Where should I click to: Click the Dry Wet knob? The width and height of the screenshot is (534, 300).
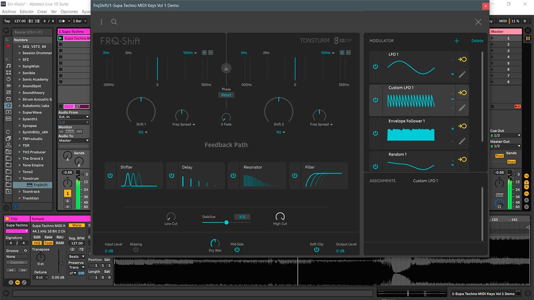click(215, 243)
